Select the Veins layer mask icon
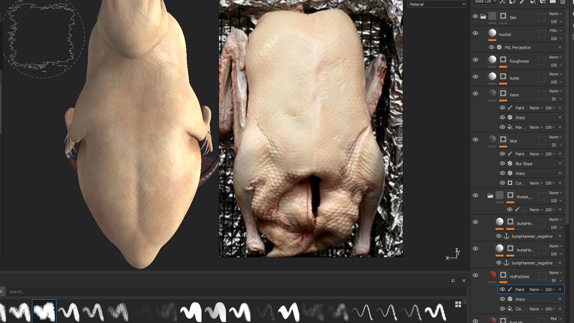 click(503, 93)
